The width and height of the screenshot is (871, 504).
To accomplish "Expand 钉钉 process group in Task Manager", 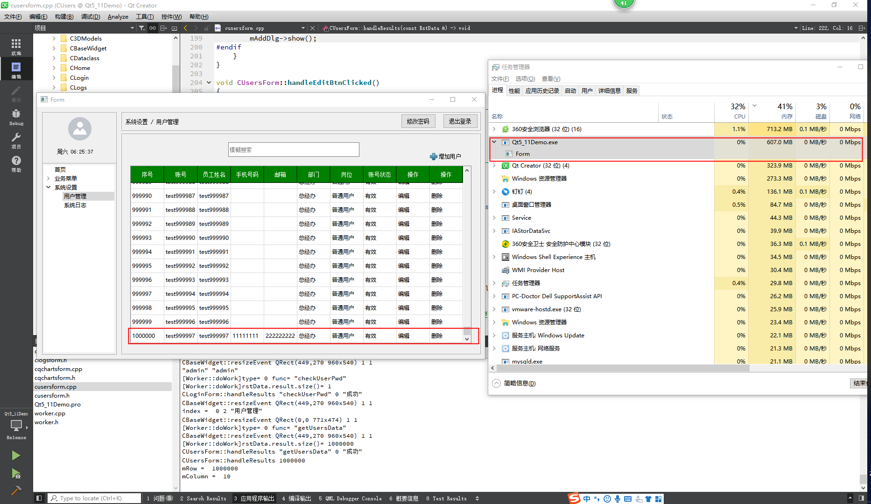I will [494, 192].
